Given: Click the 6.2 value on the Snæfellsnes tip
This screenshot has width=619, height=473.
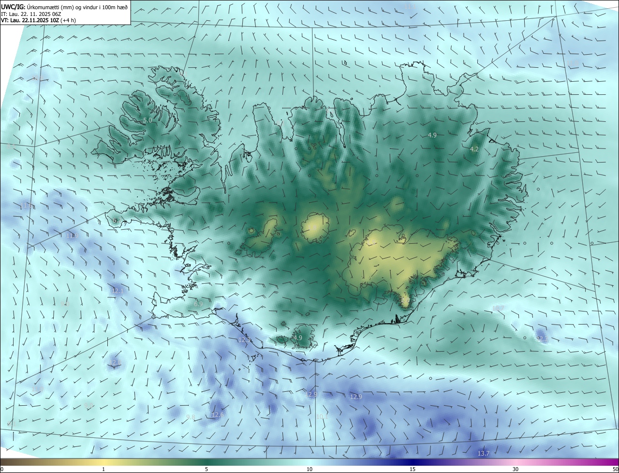Looking at the screenshot, I should point(116,221).
